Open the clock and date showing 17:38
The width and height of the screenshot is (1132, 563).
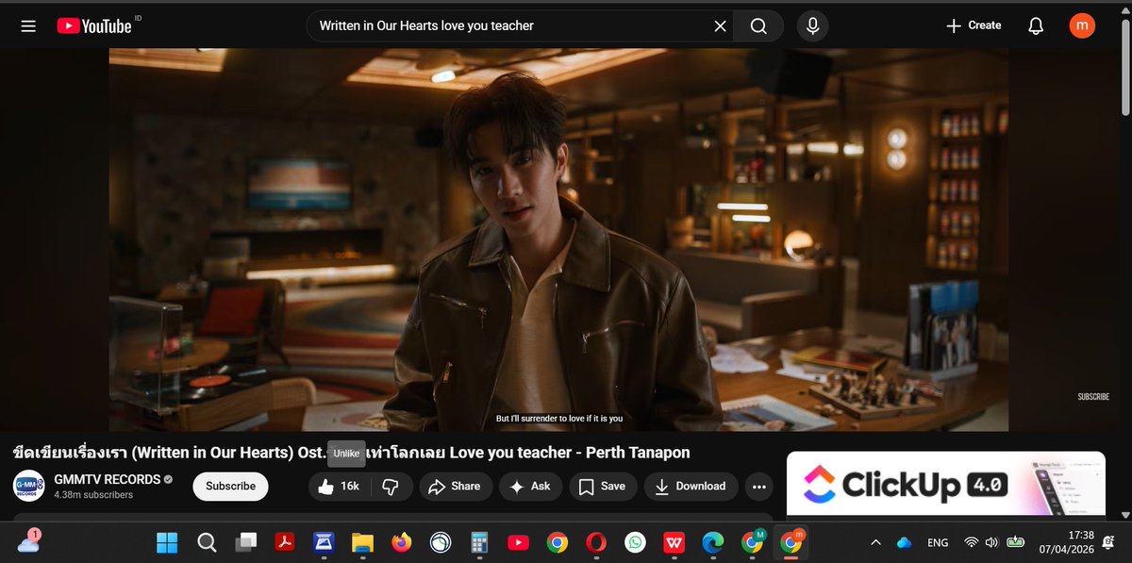[1068, 542]
